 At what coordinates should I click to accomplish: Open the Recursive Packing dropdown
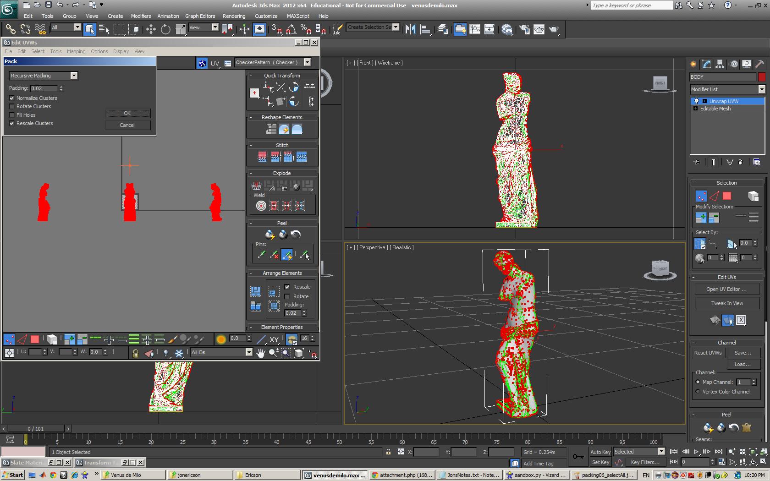pyautogui.click(x=73, y=76)
